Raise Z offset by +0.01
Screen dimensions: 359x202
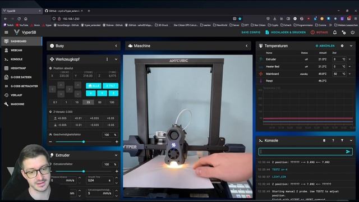(78, 118)
